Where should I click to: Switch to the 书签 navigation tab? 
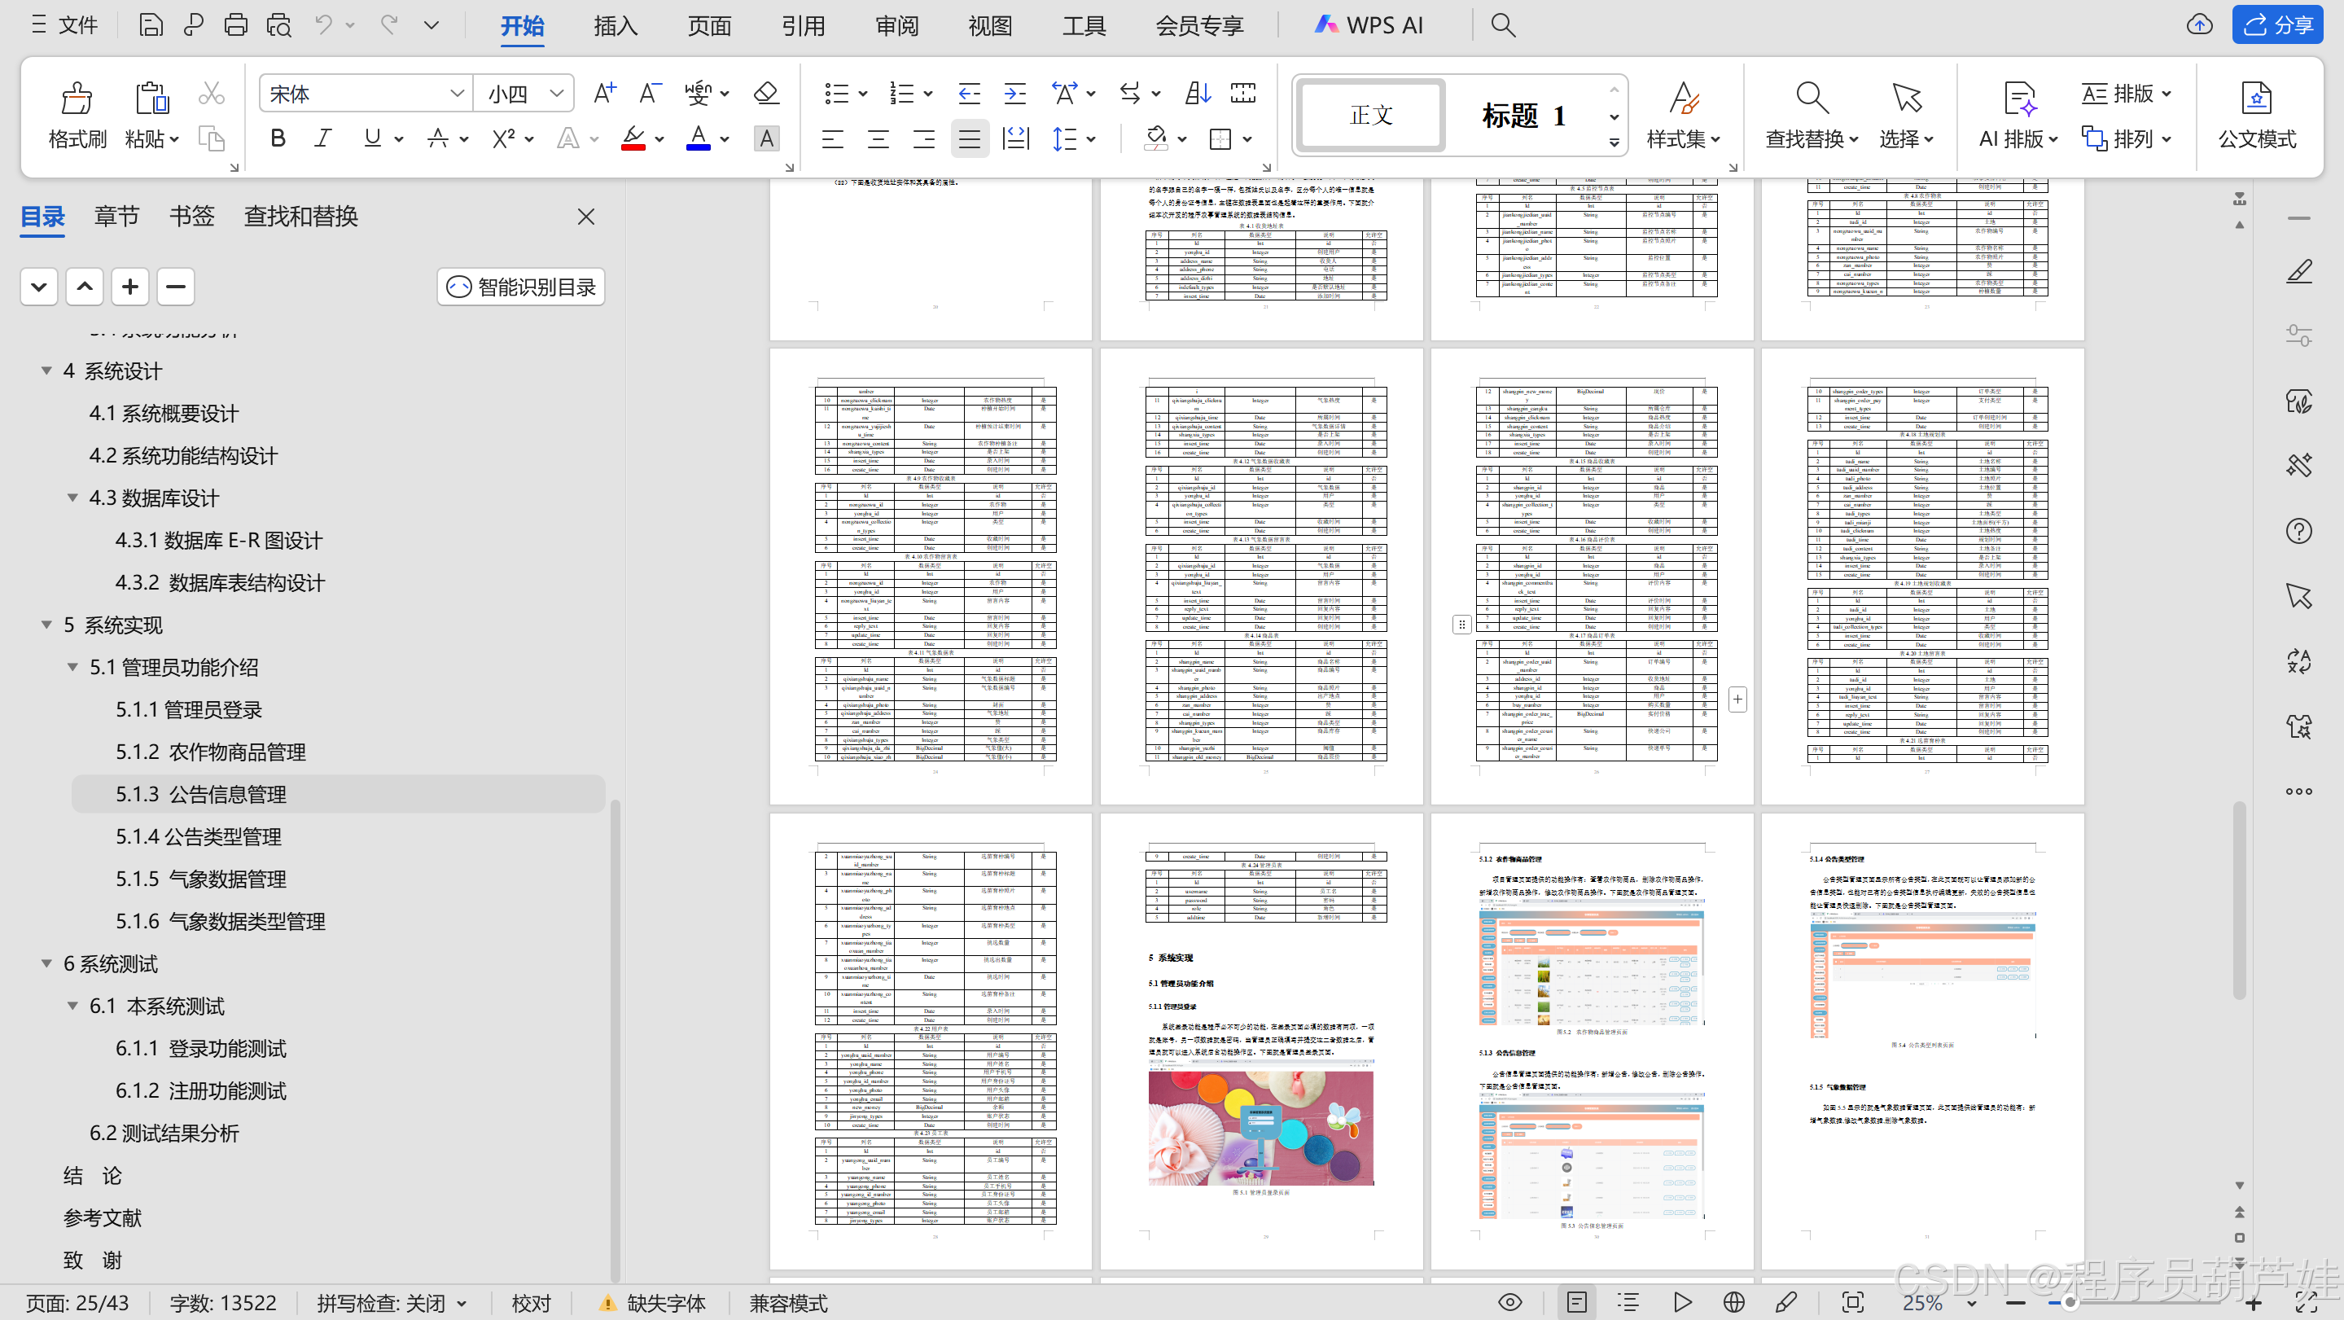click(191, 216)
